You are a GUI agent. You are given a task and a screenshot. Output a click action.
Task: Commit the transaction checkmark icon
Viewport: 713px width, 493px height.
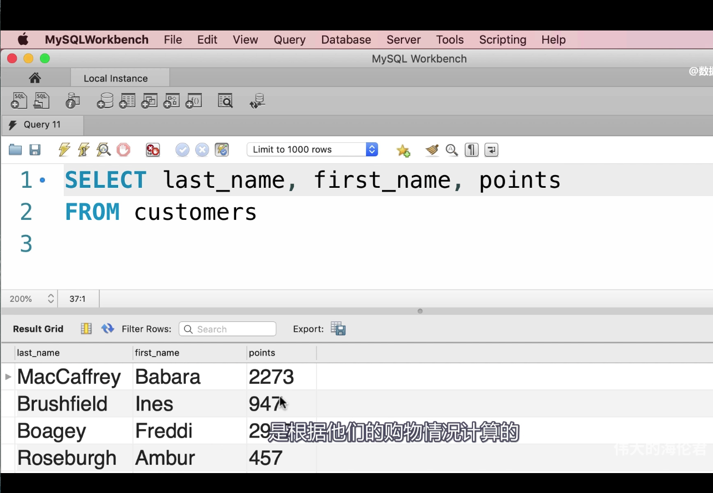(x=182, y=150)
